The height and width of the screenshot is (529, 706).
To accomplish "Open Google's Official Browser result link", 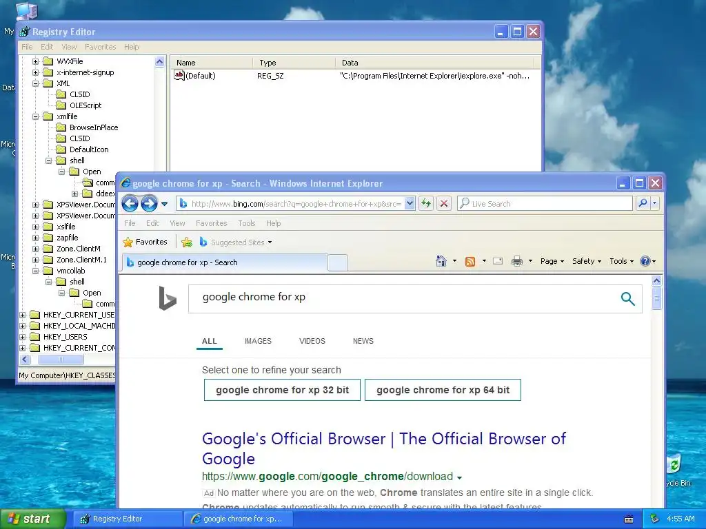I will (383, 448).
